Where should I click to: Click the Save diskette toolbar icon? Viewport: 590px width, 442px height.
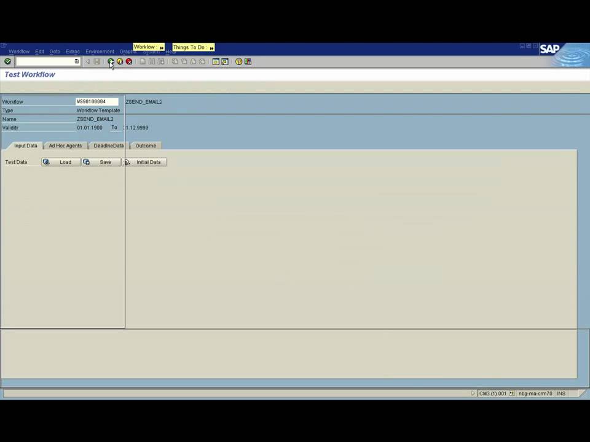pyautogui.click(x=97, y=61)
